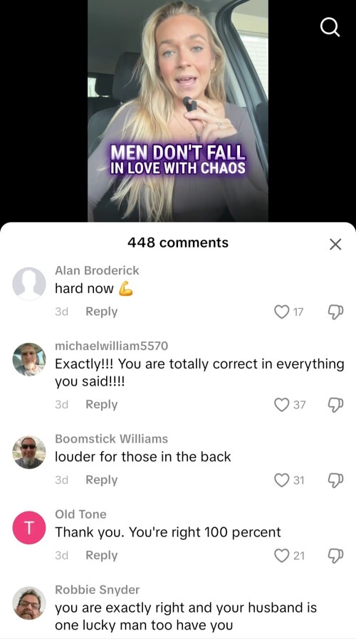Dislike Alan Broderick's comment

335,312
